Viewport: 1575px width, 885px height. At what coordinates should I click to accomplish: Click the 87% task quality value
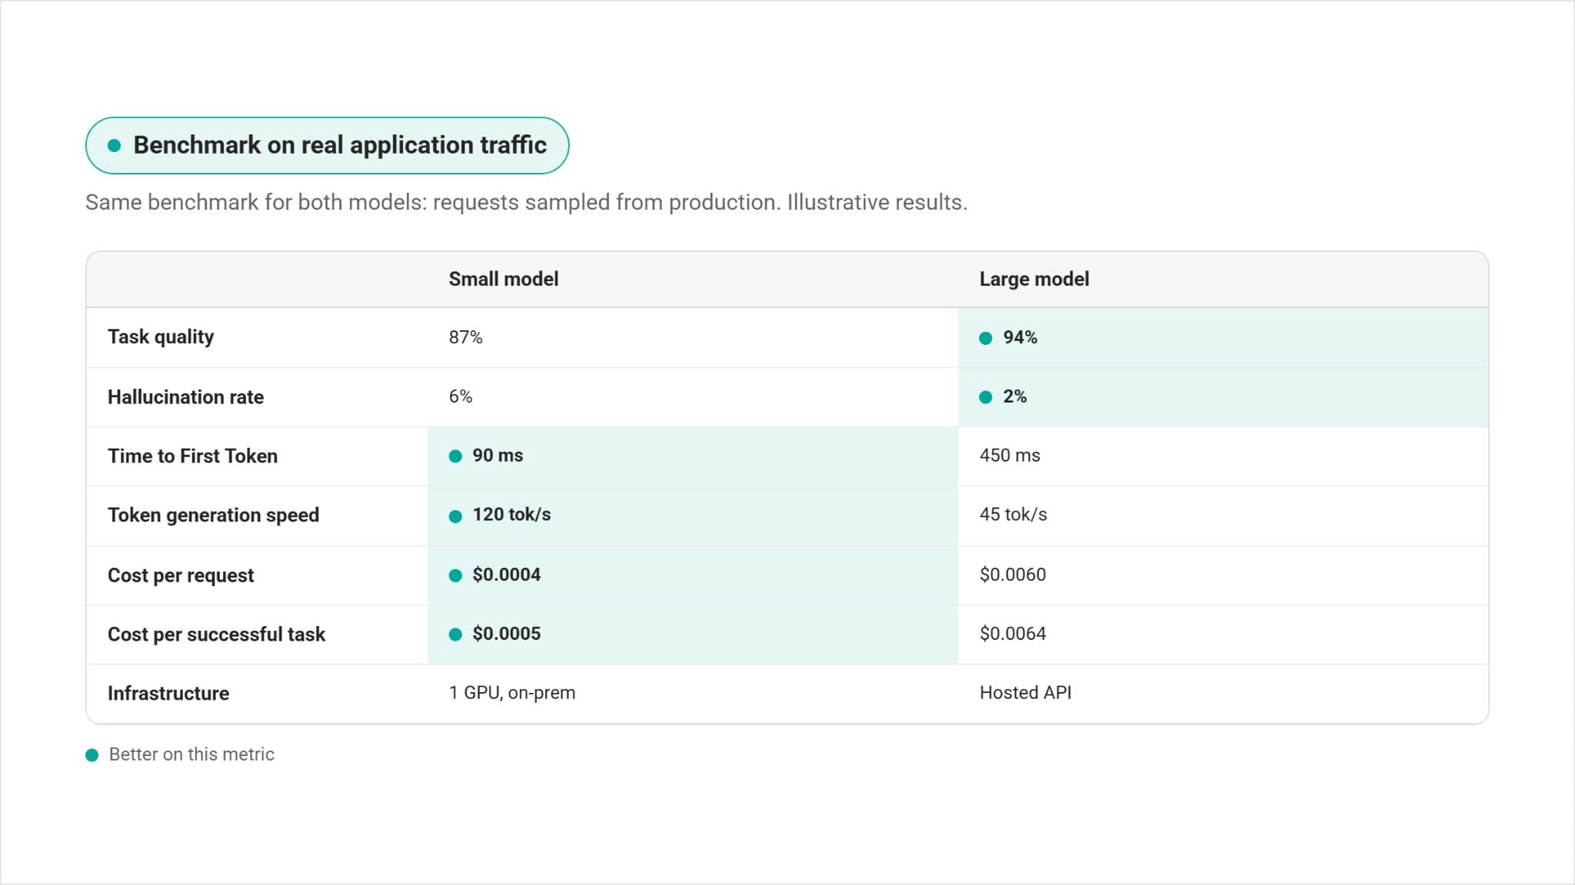[x=466, y=337]
